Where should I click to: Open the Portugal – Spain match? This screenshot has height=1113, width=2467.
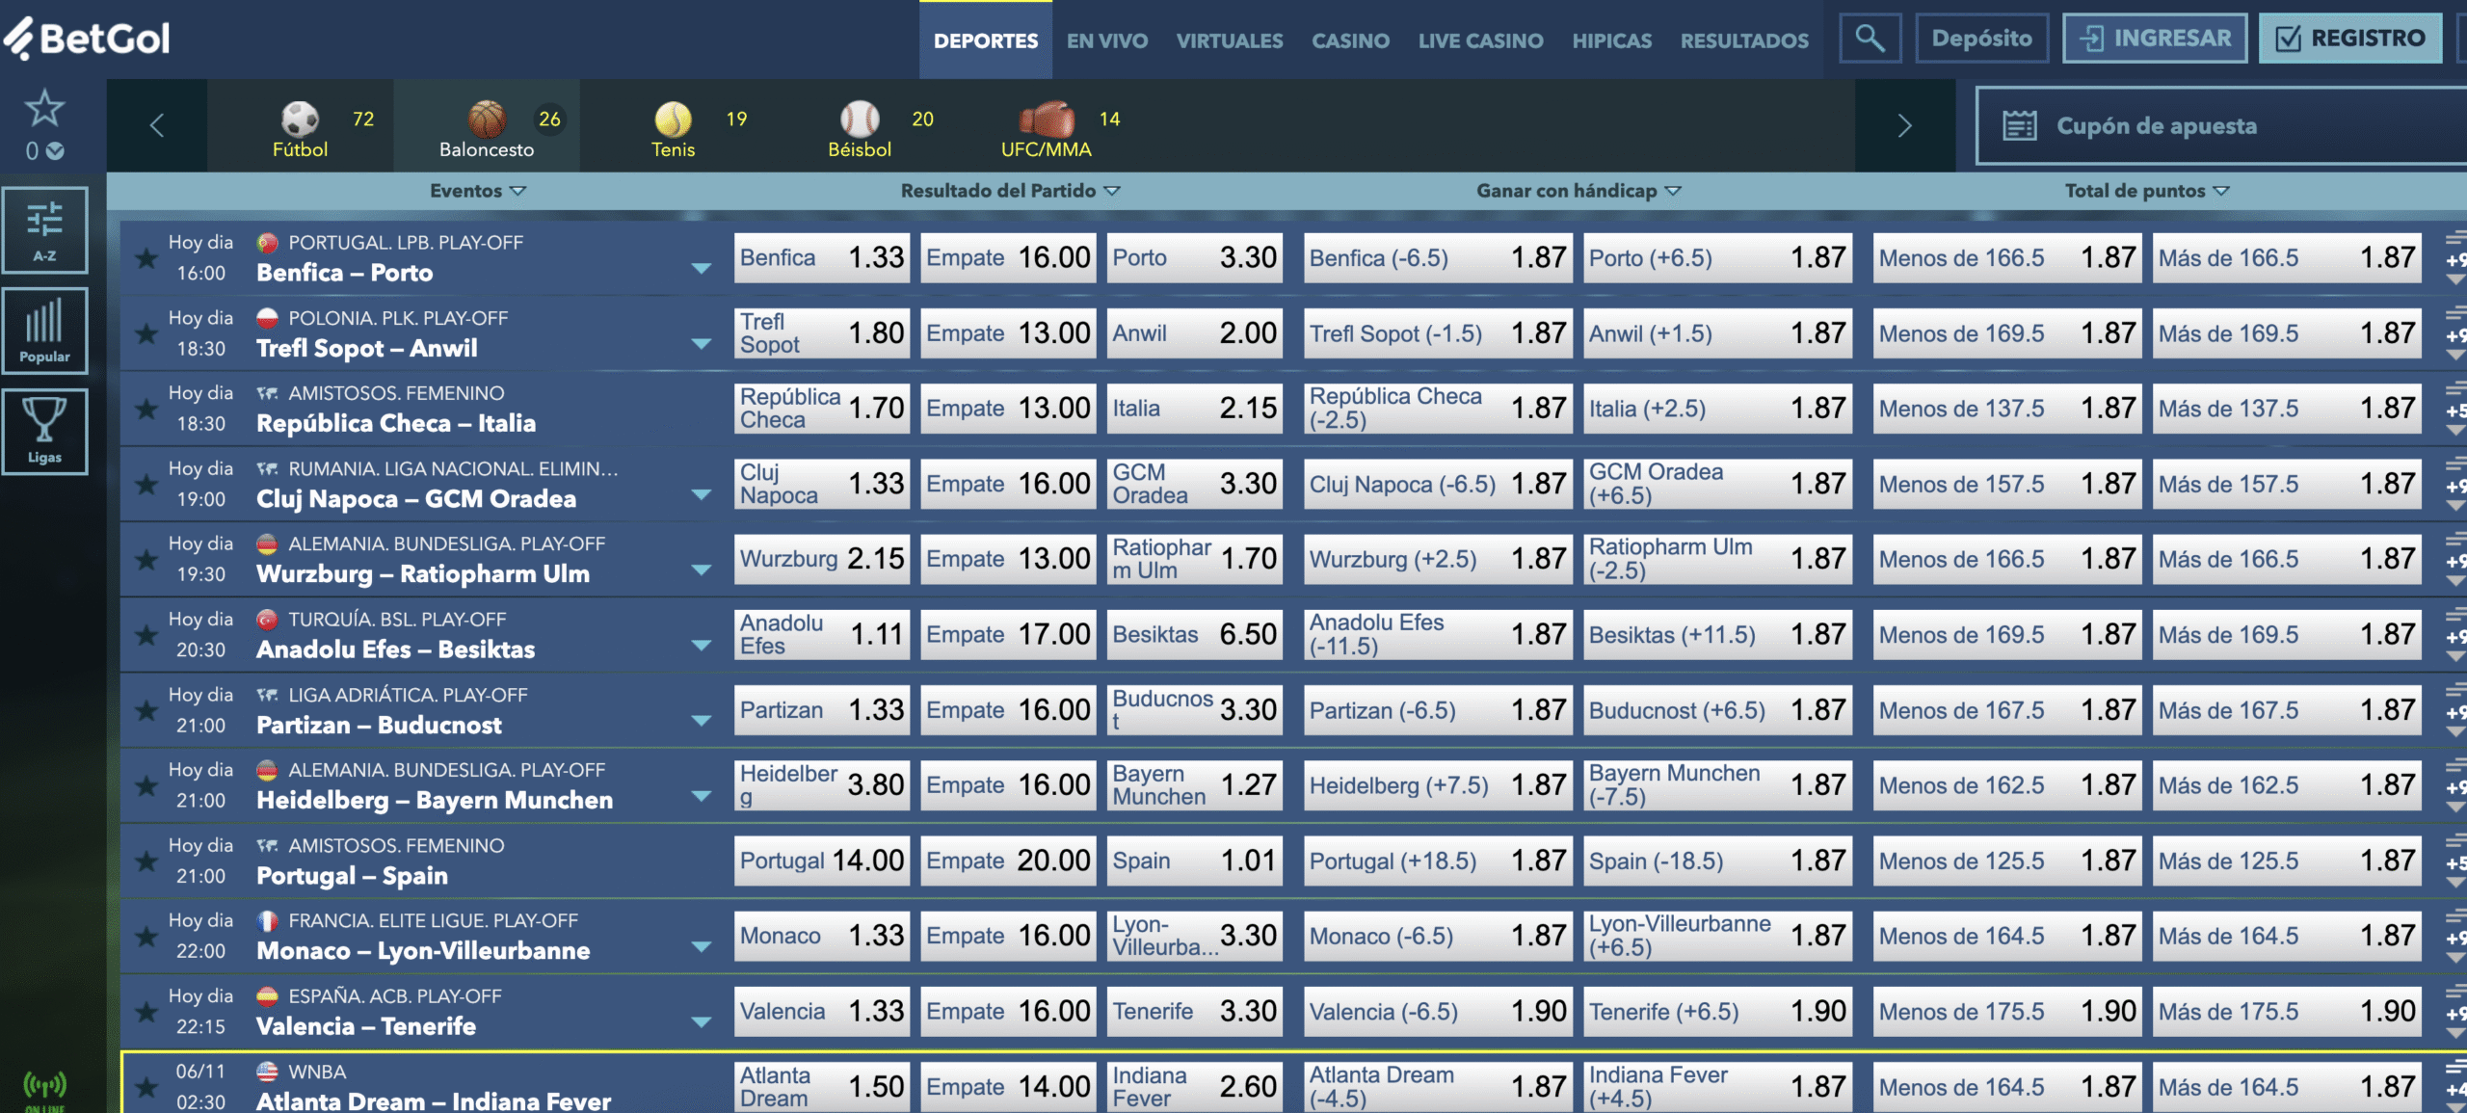tap(352, 876)
